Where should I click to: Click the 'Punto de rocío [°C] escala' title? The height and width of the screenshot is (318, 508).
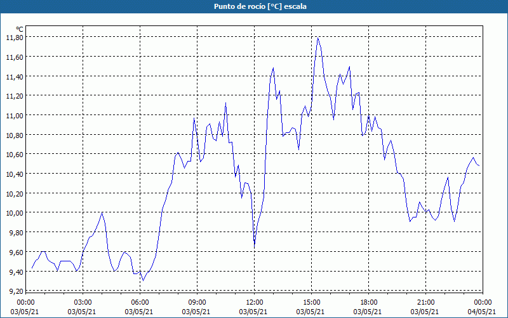tap(260, 6)
